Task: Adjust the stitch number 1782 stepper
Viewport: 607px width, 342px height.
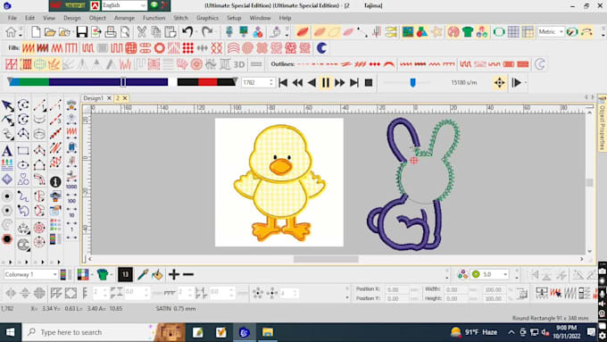Action: 271,82
